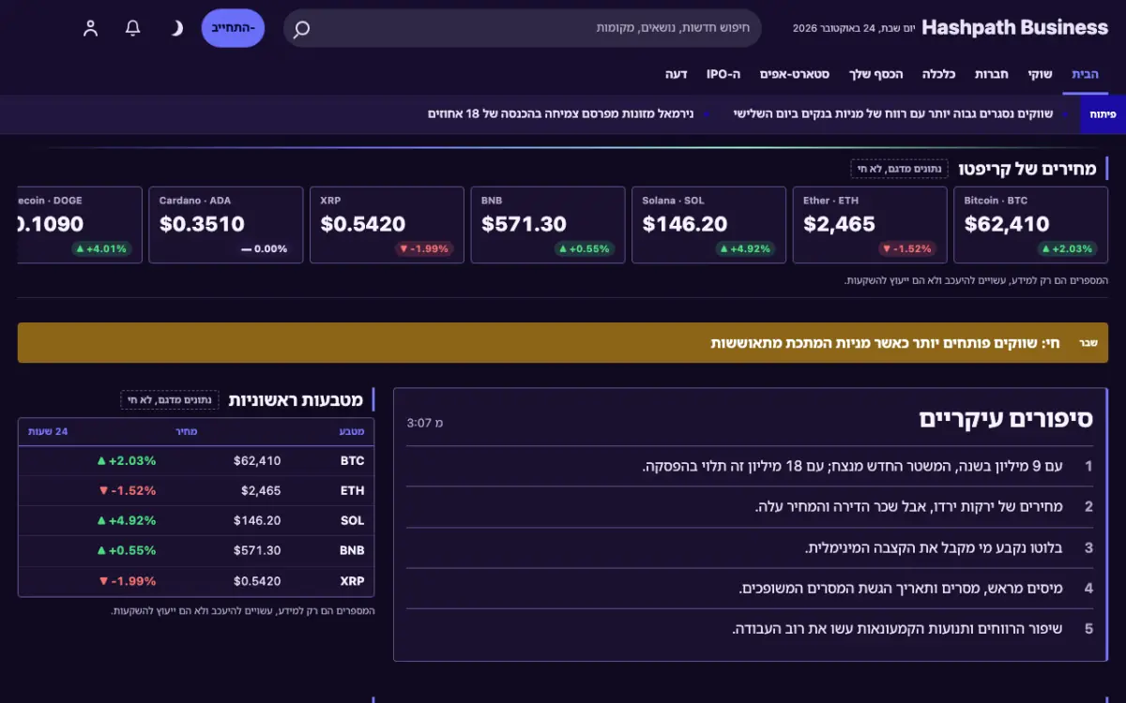Click the ETH row in coins table
The height and width of the screenshot is (703, 1126).
tap(196, 490)
